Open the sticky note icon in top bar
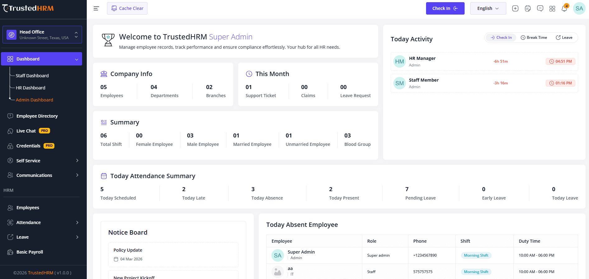This screenshot has height=279, width=589. (x=528, y=8)
